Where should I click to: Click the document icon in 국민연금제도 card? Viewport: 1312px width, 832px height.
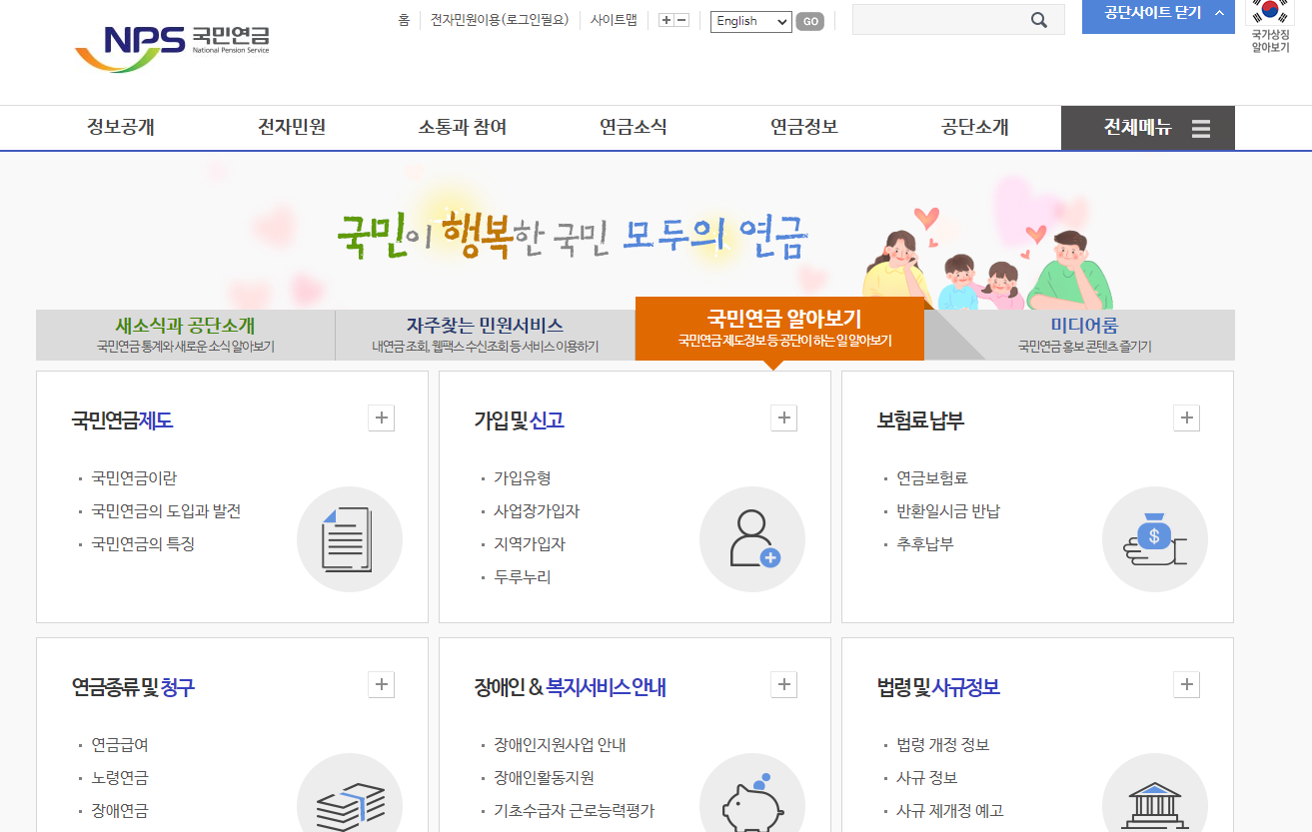[349, 539]
